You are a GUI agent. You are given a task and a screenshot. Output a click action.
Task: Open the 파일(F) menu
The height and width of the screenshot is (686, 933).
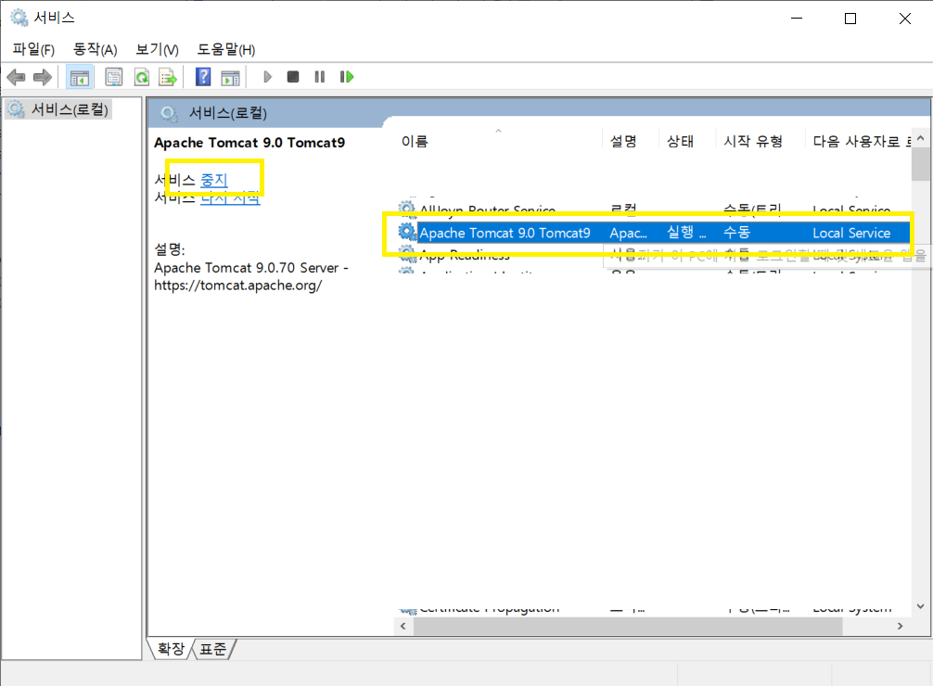pos(34,49)
